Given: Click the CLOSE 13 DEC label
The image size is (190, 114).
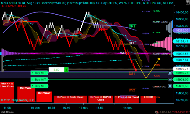Looking at the screenshot, I should (x=160, y=54).
